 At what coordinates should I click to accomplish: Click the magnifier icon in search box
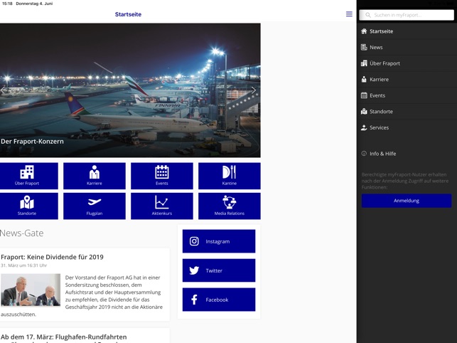(368, 15)
